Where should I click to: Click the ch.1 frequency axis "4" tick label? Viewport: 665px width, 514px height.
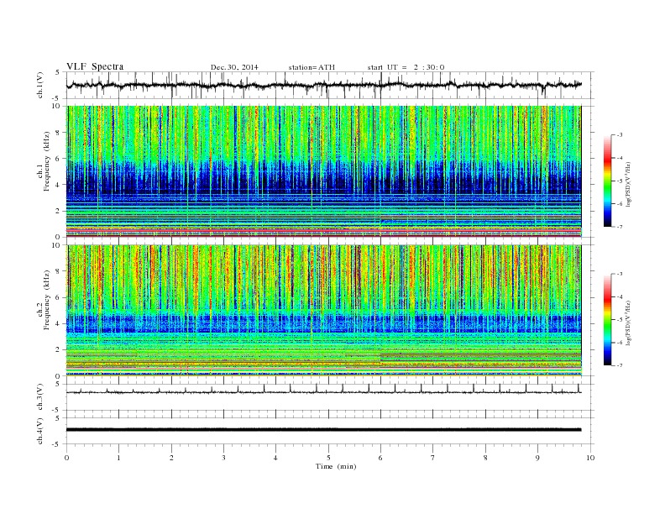[x=58, y=185]
